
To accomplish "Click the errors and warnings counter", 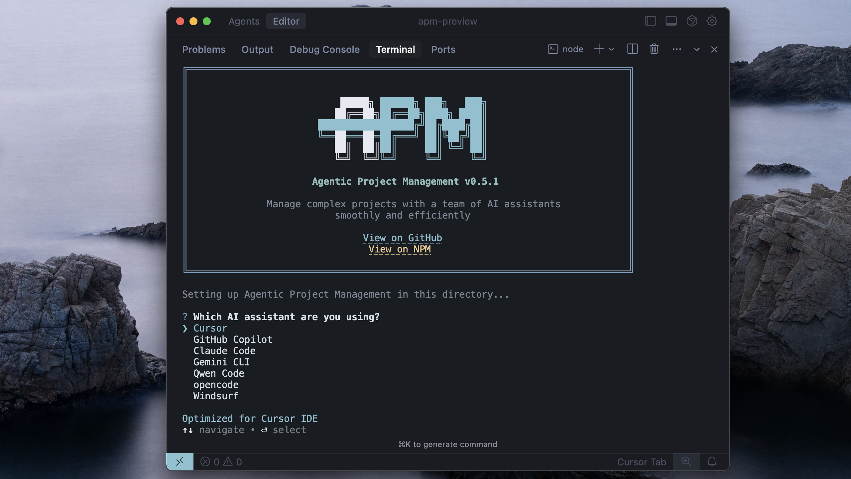I will click(221, 461).
